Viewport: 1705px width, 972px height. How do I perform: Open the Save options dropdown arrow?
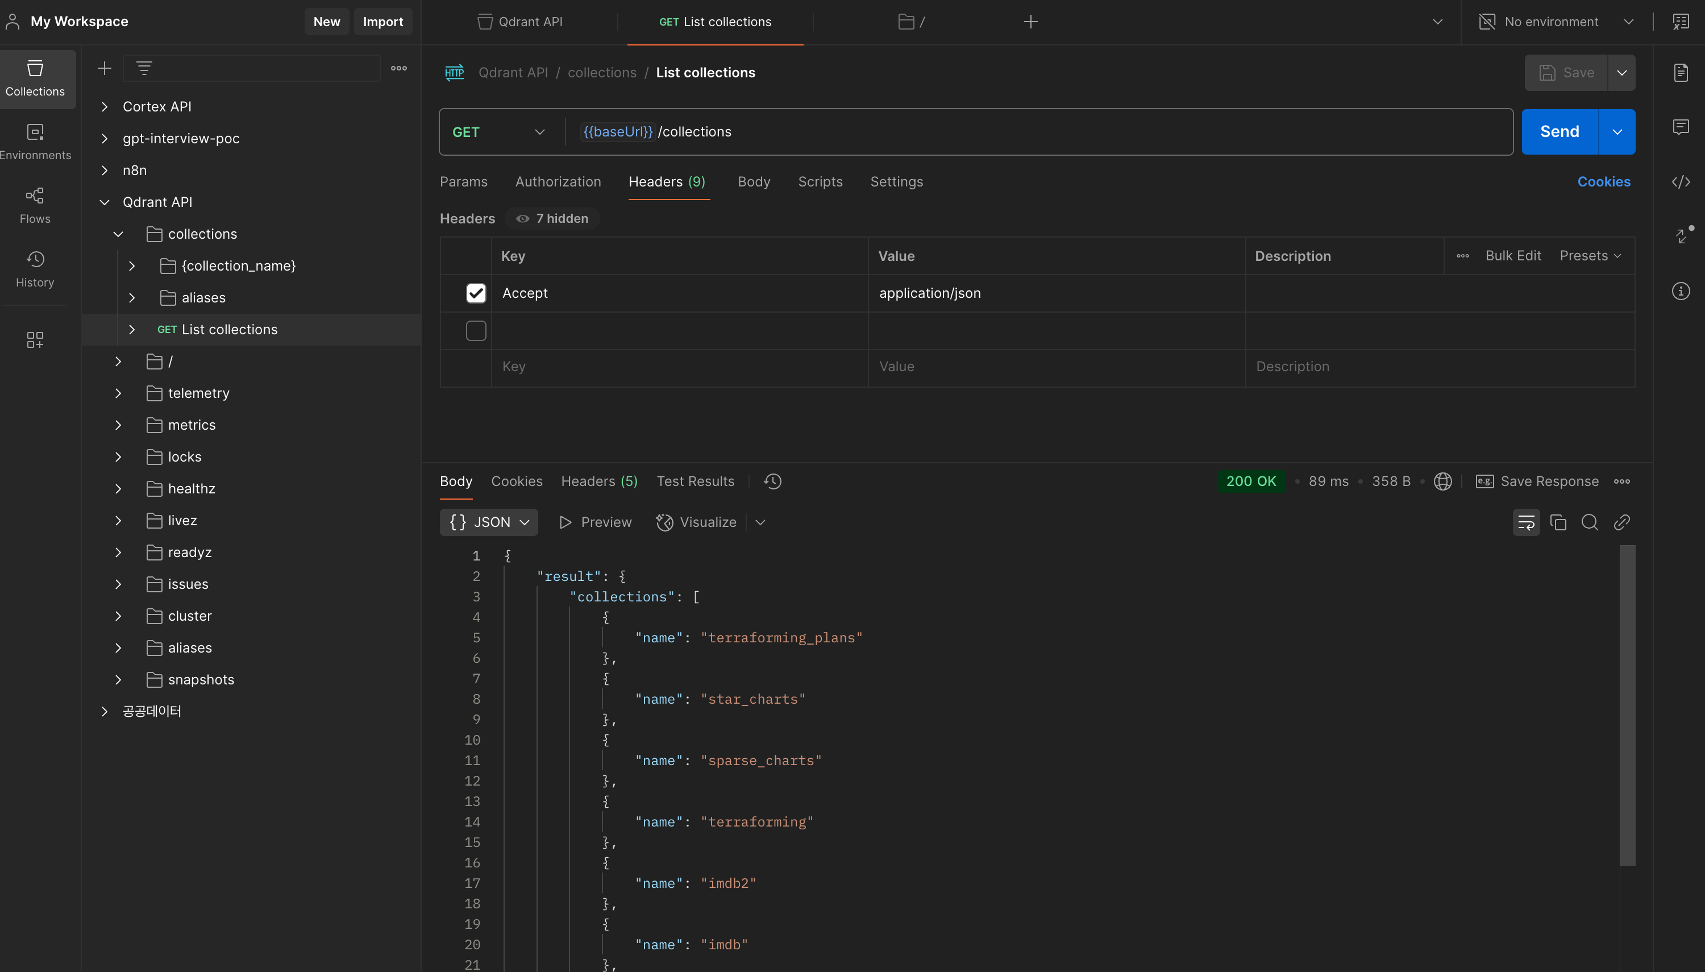[x=1622, y=73]
